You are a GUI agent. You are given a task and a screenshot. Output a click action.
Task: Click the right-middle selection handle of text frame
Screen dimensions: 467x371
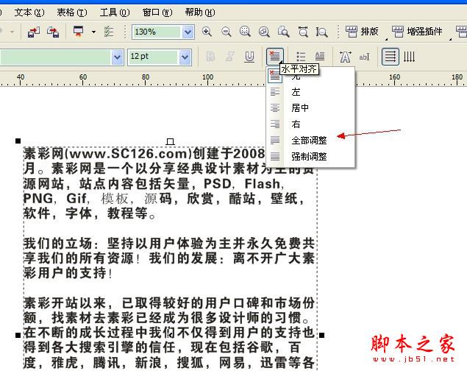(321, 335)
